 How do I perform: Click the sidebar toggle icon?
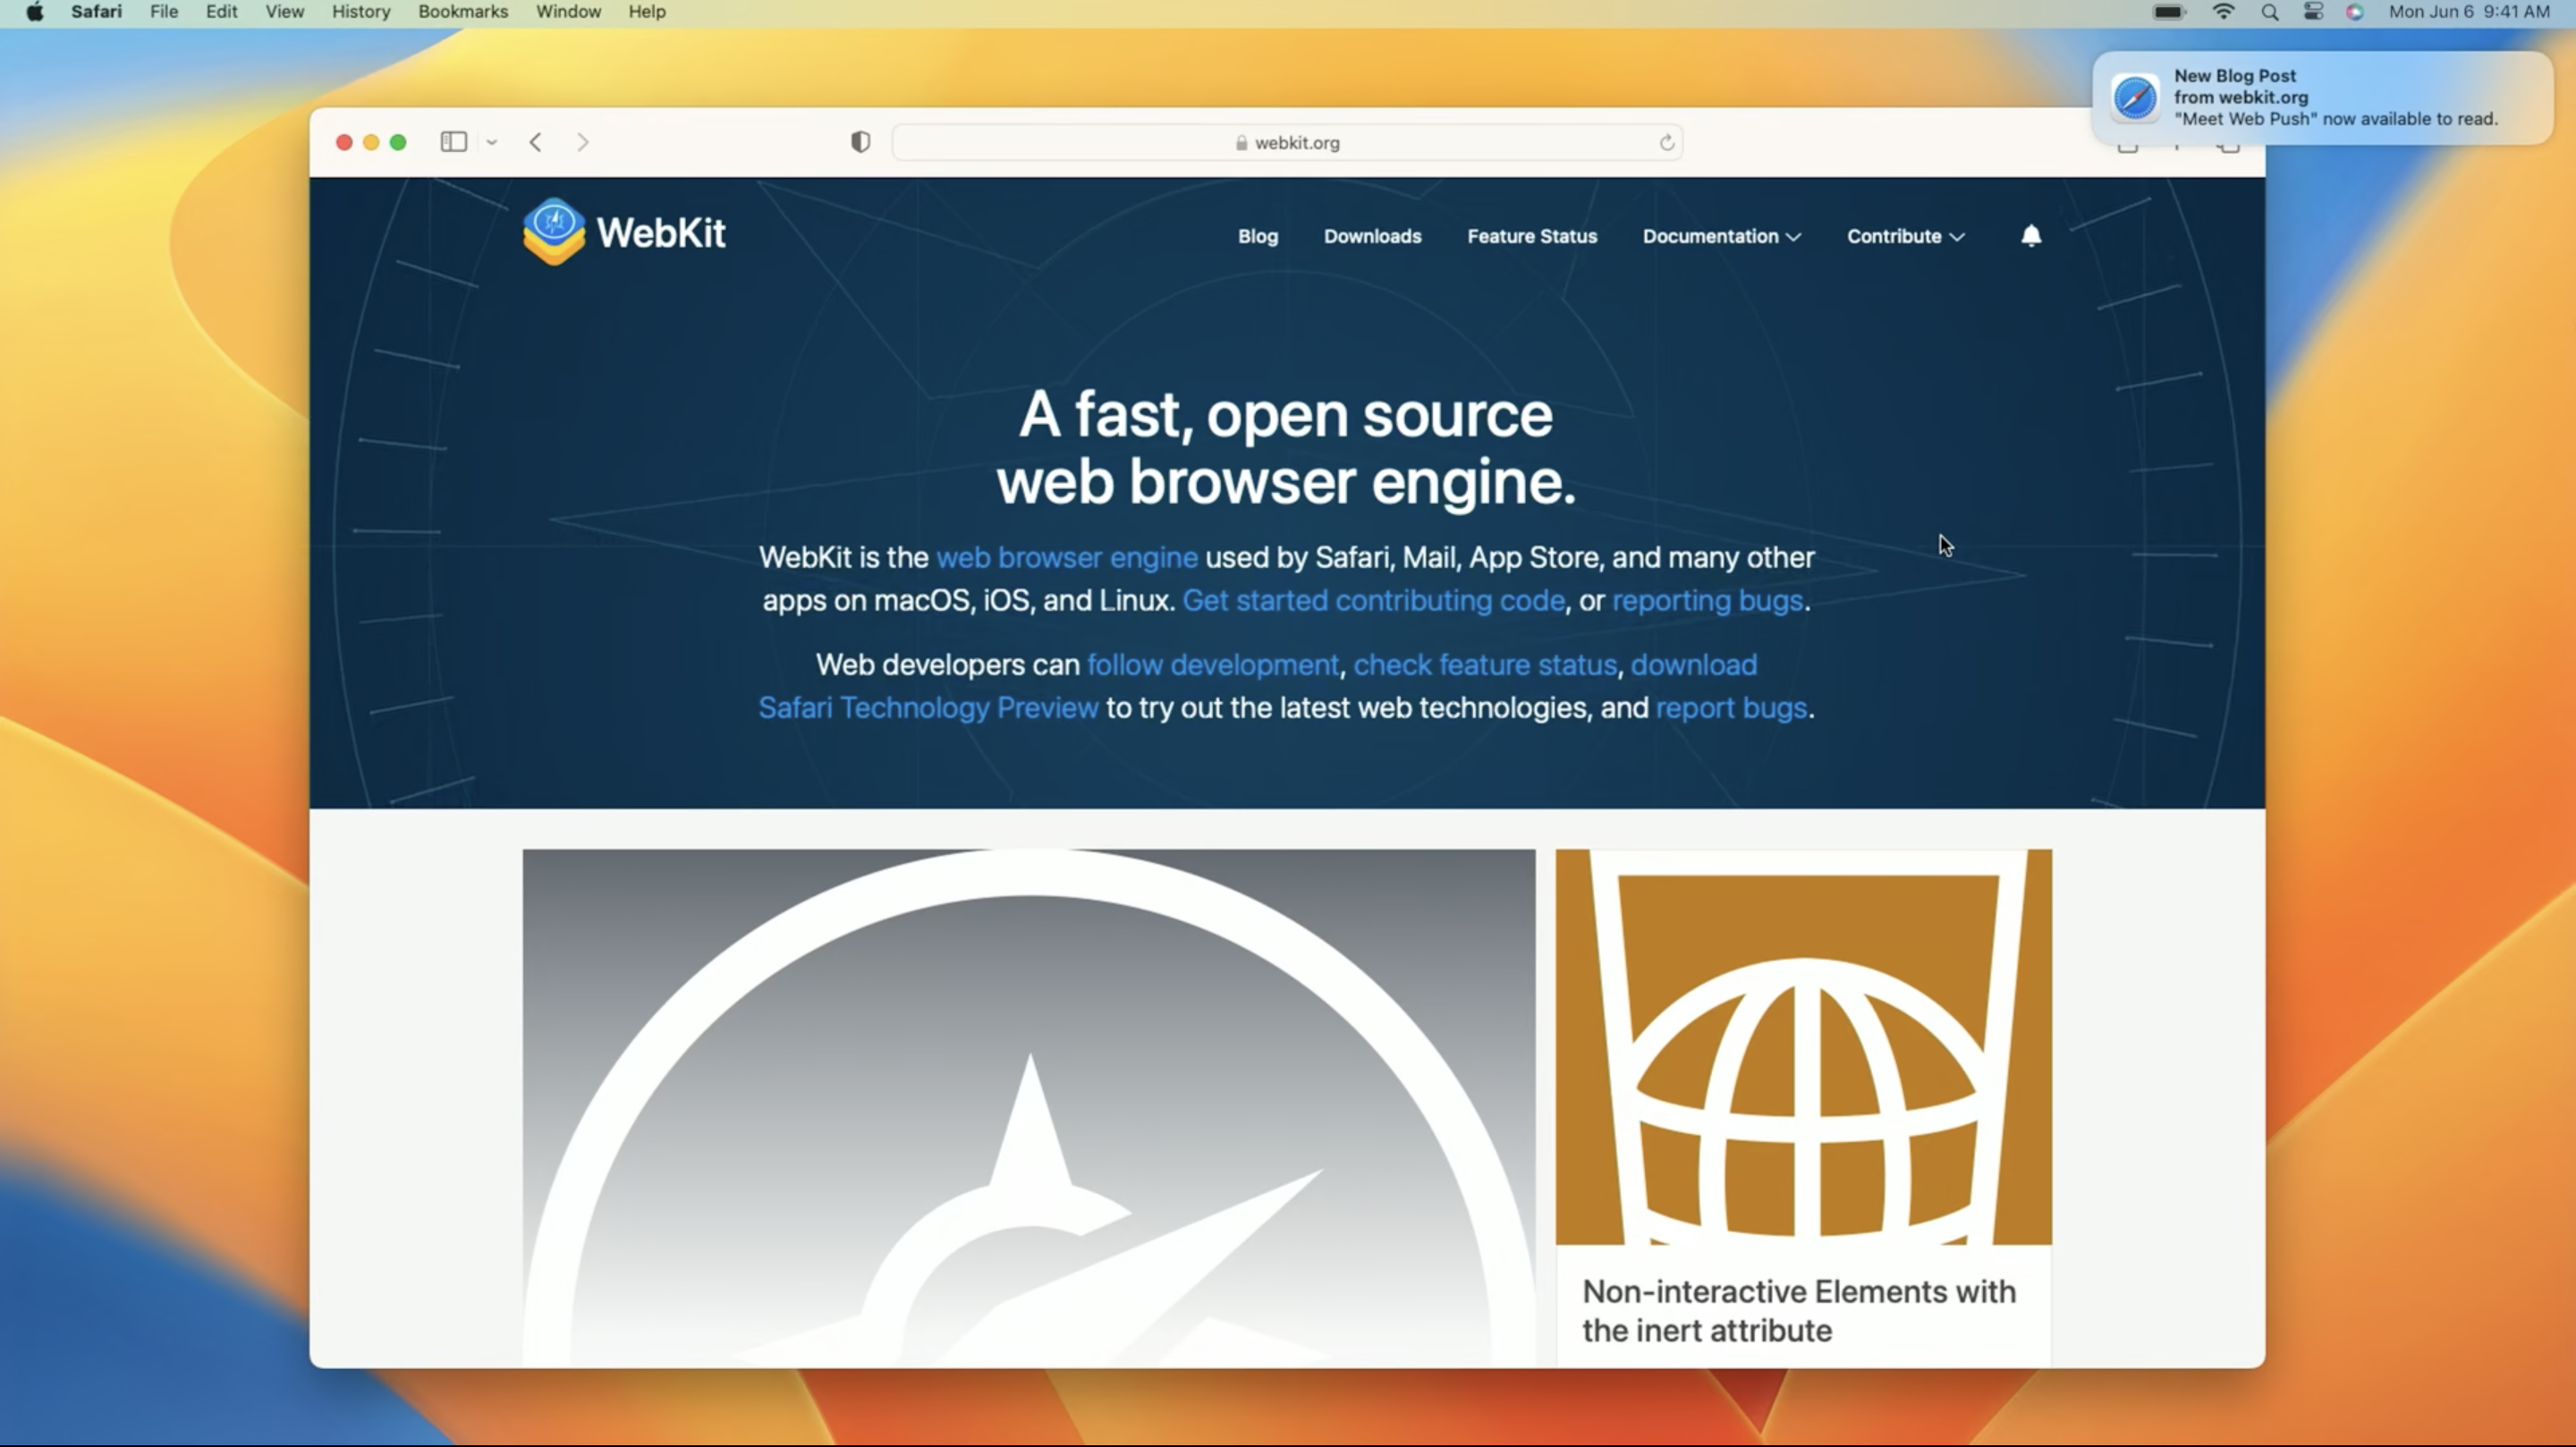click(454, 141)
